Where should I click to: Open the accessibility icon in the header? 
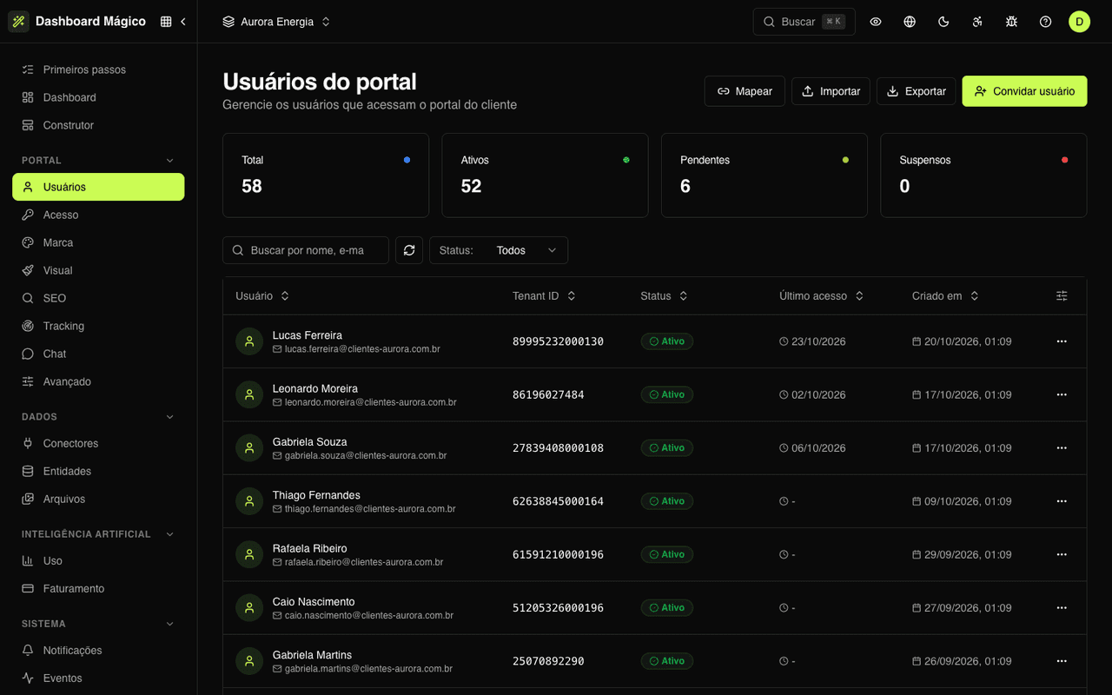click(x=977, y=22)
